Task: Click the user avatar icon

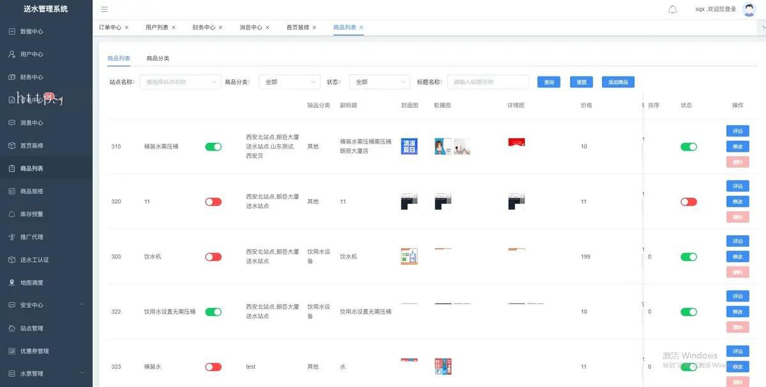Action: tap(749, 10)
